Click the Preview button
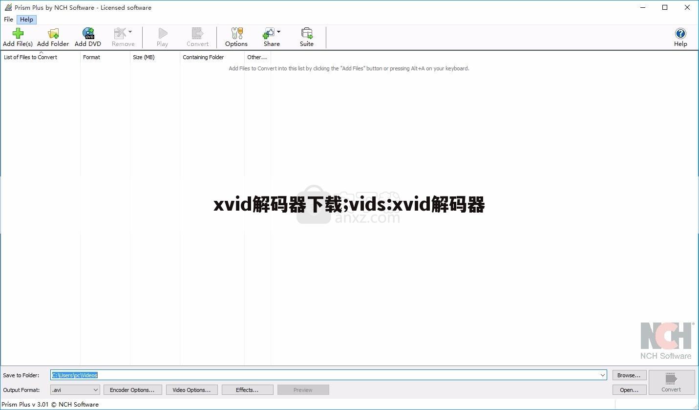Screen dimensions: 699x410 coord(303,389)
